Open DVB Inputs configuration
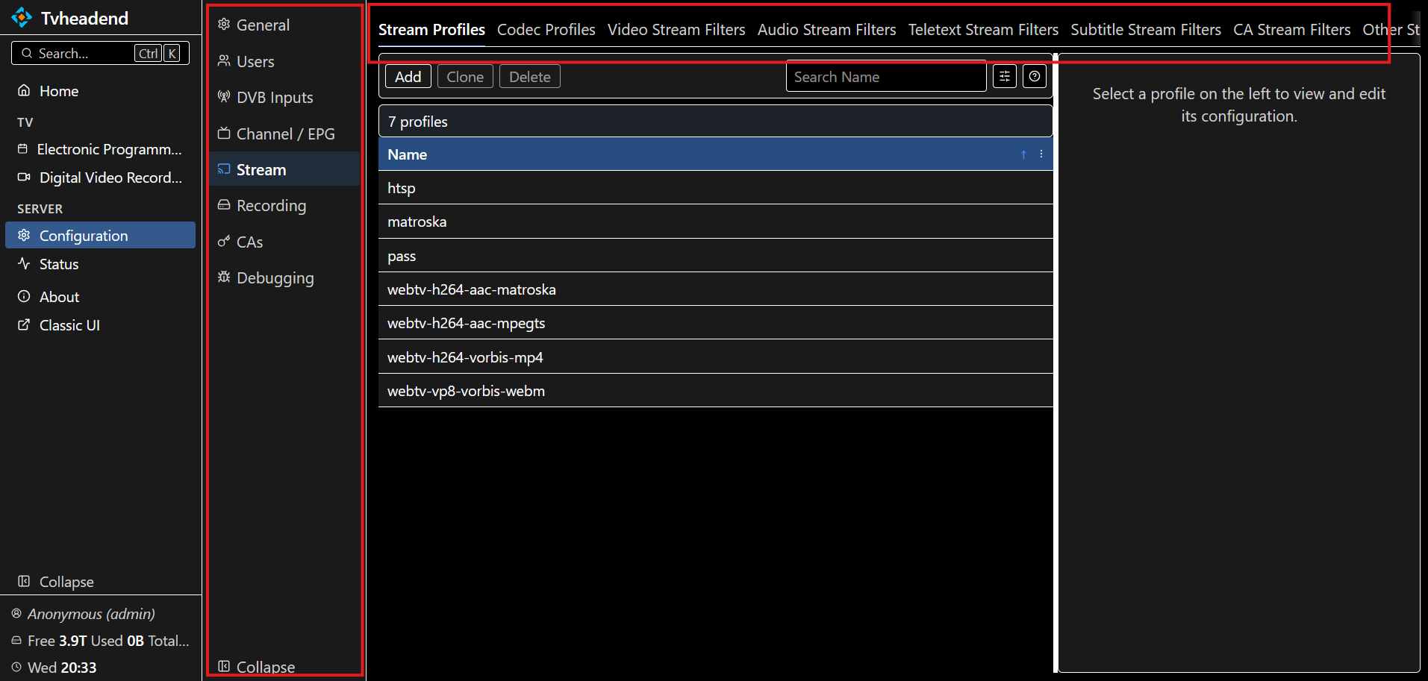This screenshot has width=1428, height=681. click(284, 98)
